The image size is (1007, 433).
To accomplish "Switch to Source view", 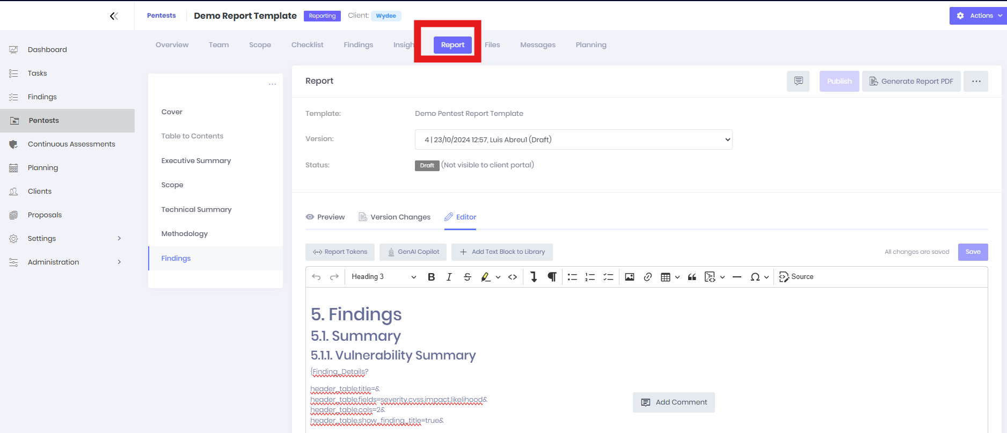I will point(796,277).
